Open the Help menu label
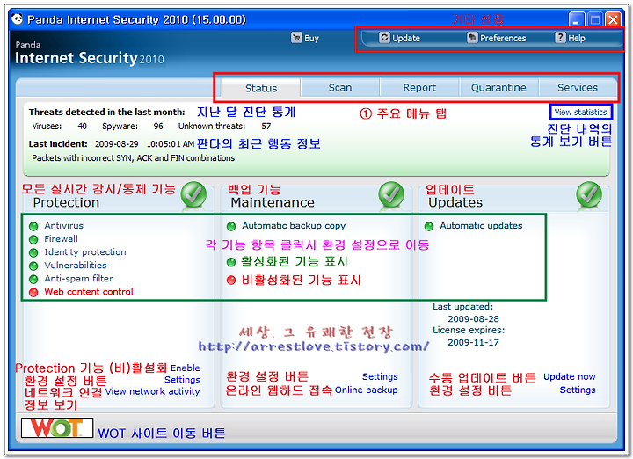Viewport: 633px width, 459px height. tap(577, 39)
